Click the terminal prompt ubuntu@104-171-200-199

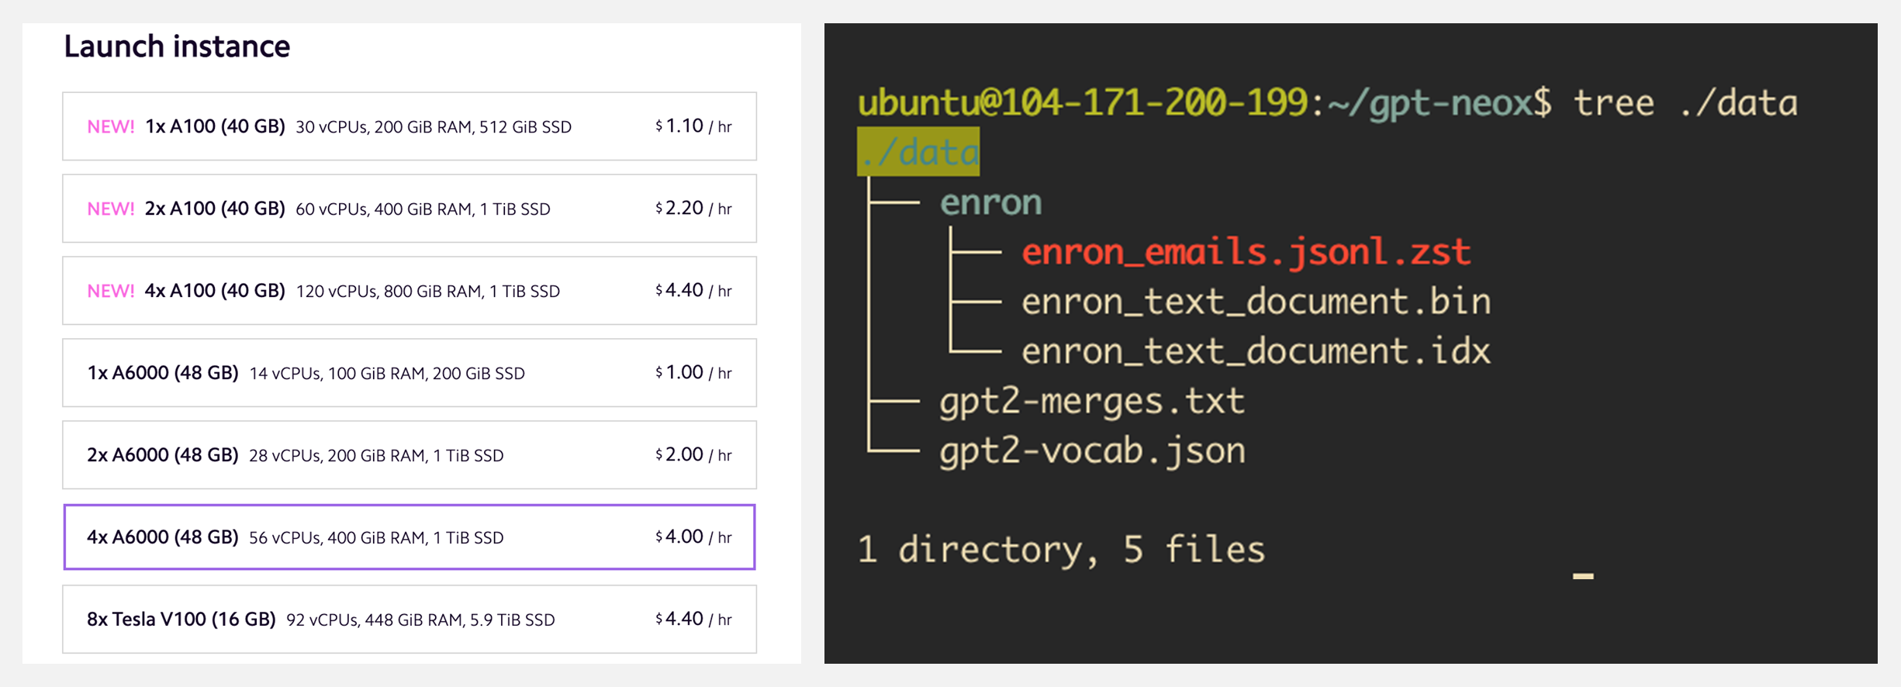1083,102
